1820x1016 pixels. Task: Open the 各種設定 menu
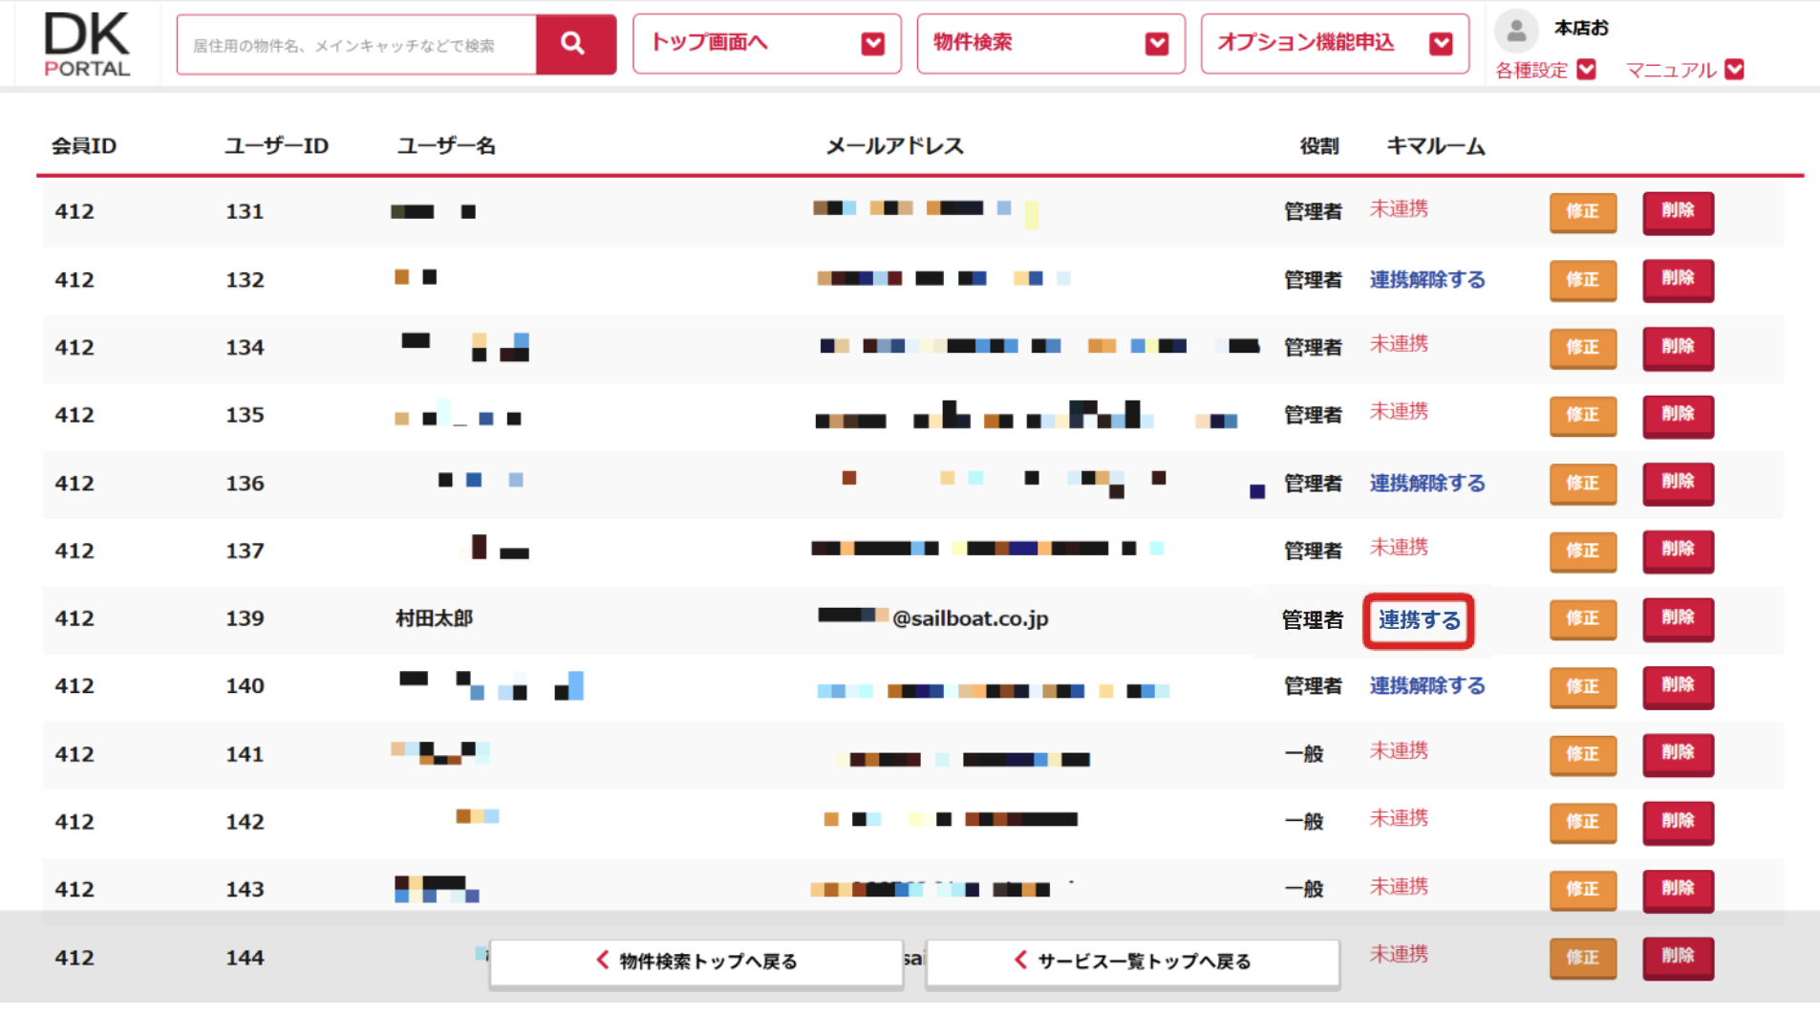click(x=1545, y=70)
